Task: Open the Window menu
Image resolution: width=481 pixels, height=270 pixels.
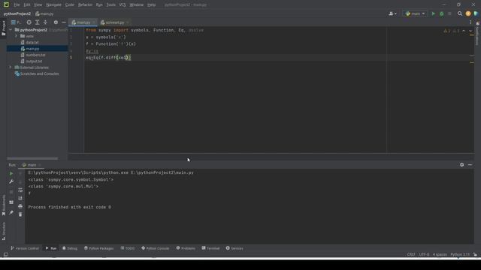Action: 137,5
